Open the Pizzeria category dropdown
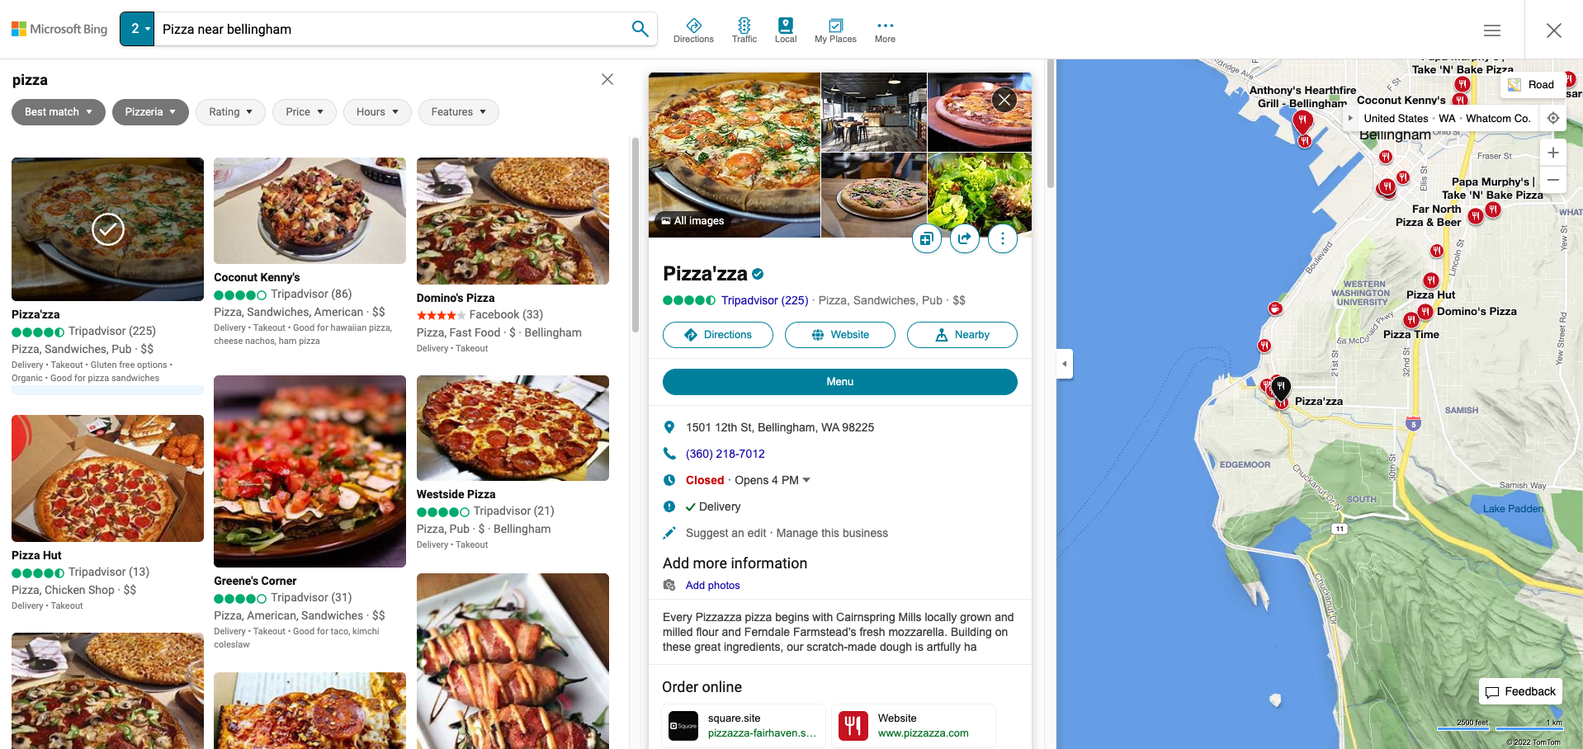 (150, 112)
